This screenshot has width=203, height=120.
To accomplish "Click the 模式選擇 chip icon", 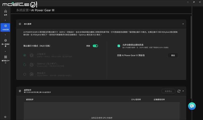I will tap(20, 24).
